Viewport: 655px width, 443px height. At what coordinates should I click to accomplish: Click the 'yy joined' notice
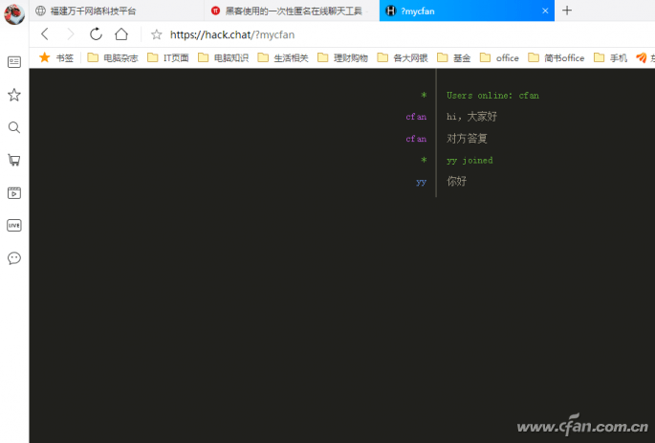469,160
